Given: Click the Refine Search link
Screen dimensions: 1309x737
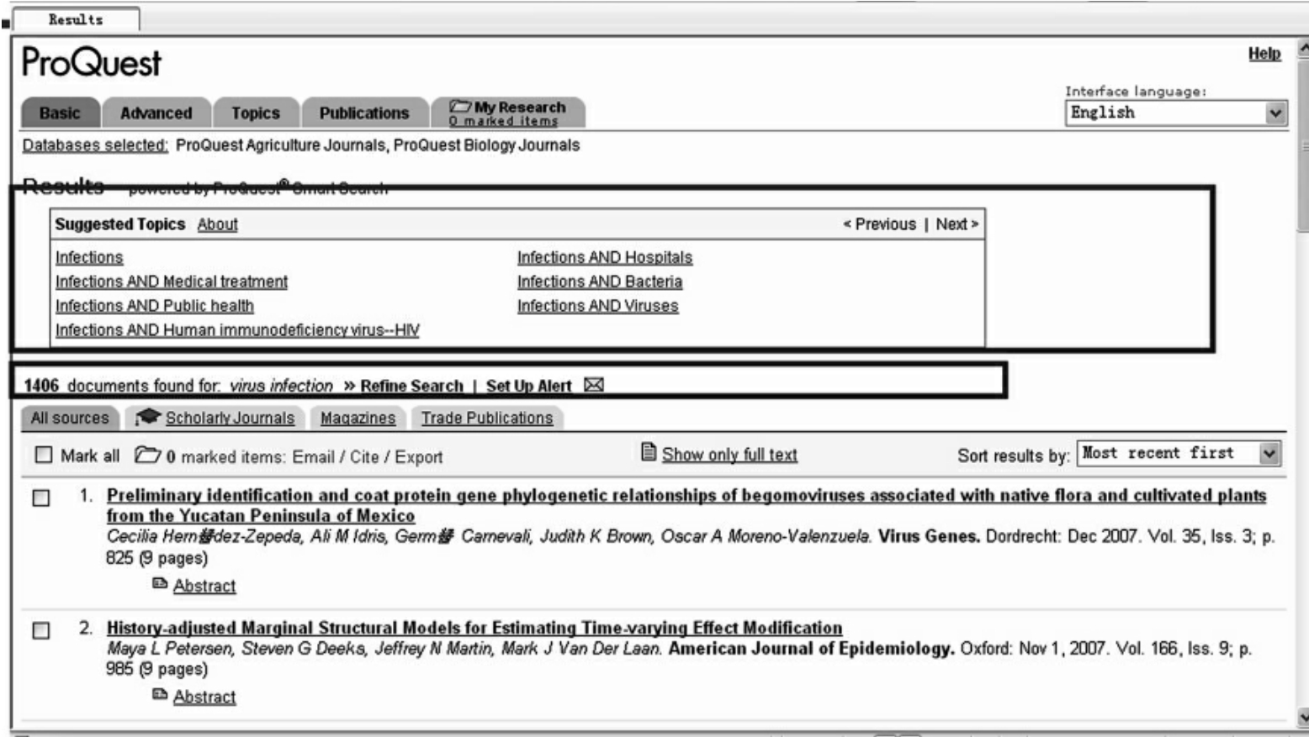Looking at the screenshot, I should (x=411, y=386).
